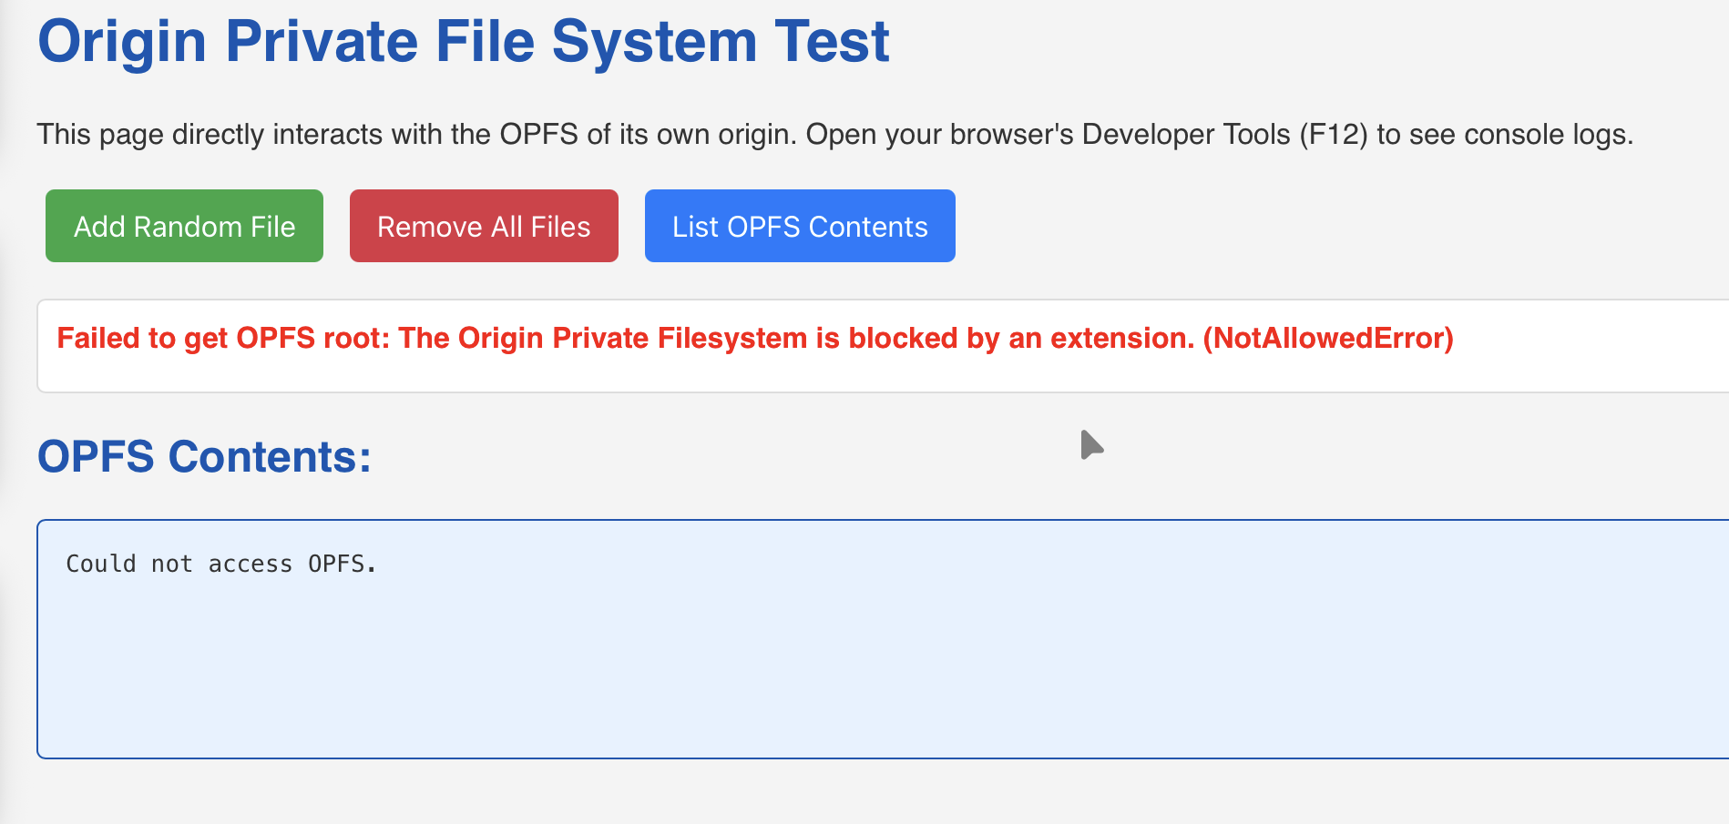Screen dimensions: 1729x824
Task: Click the '(NotAllowedError)' text in the error
Action: pos(1328,338)
